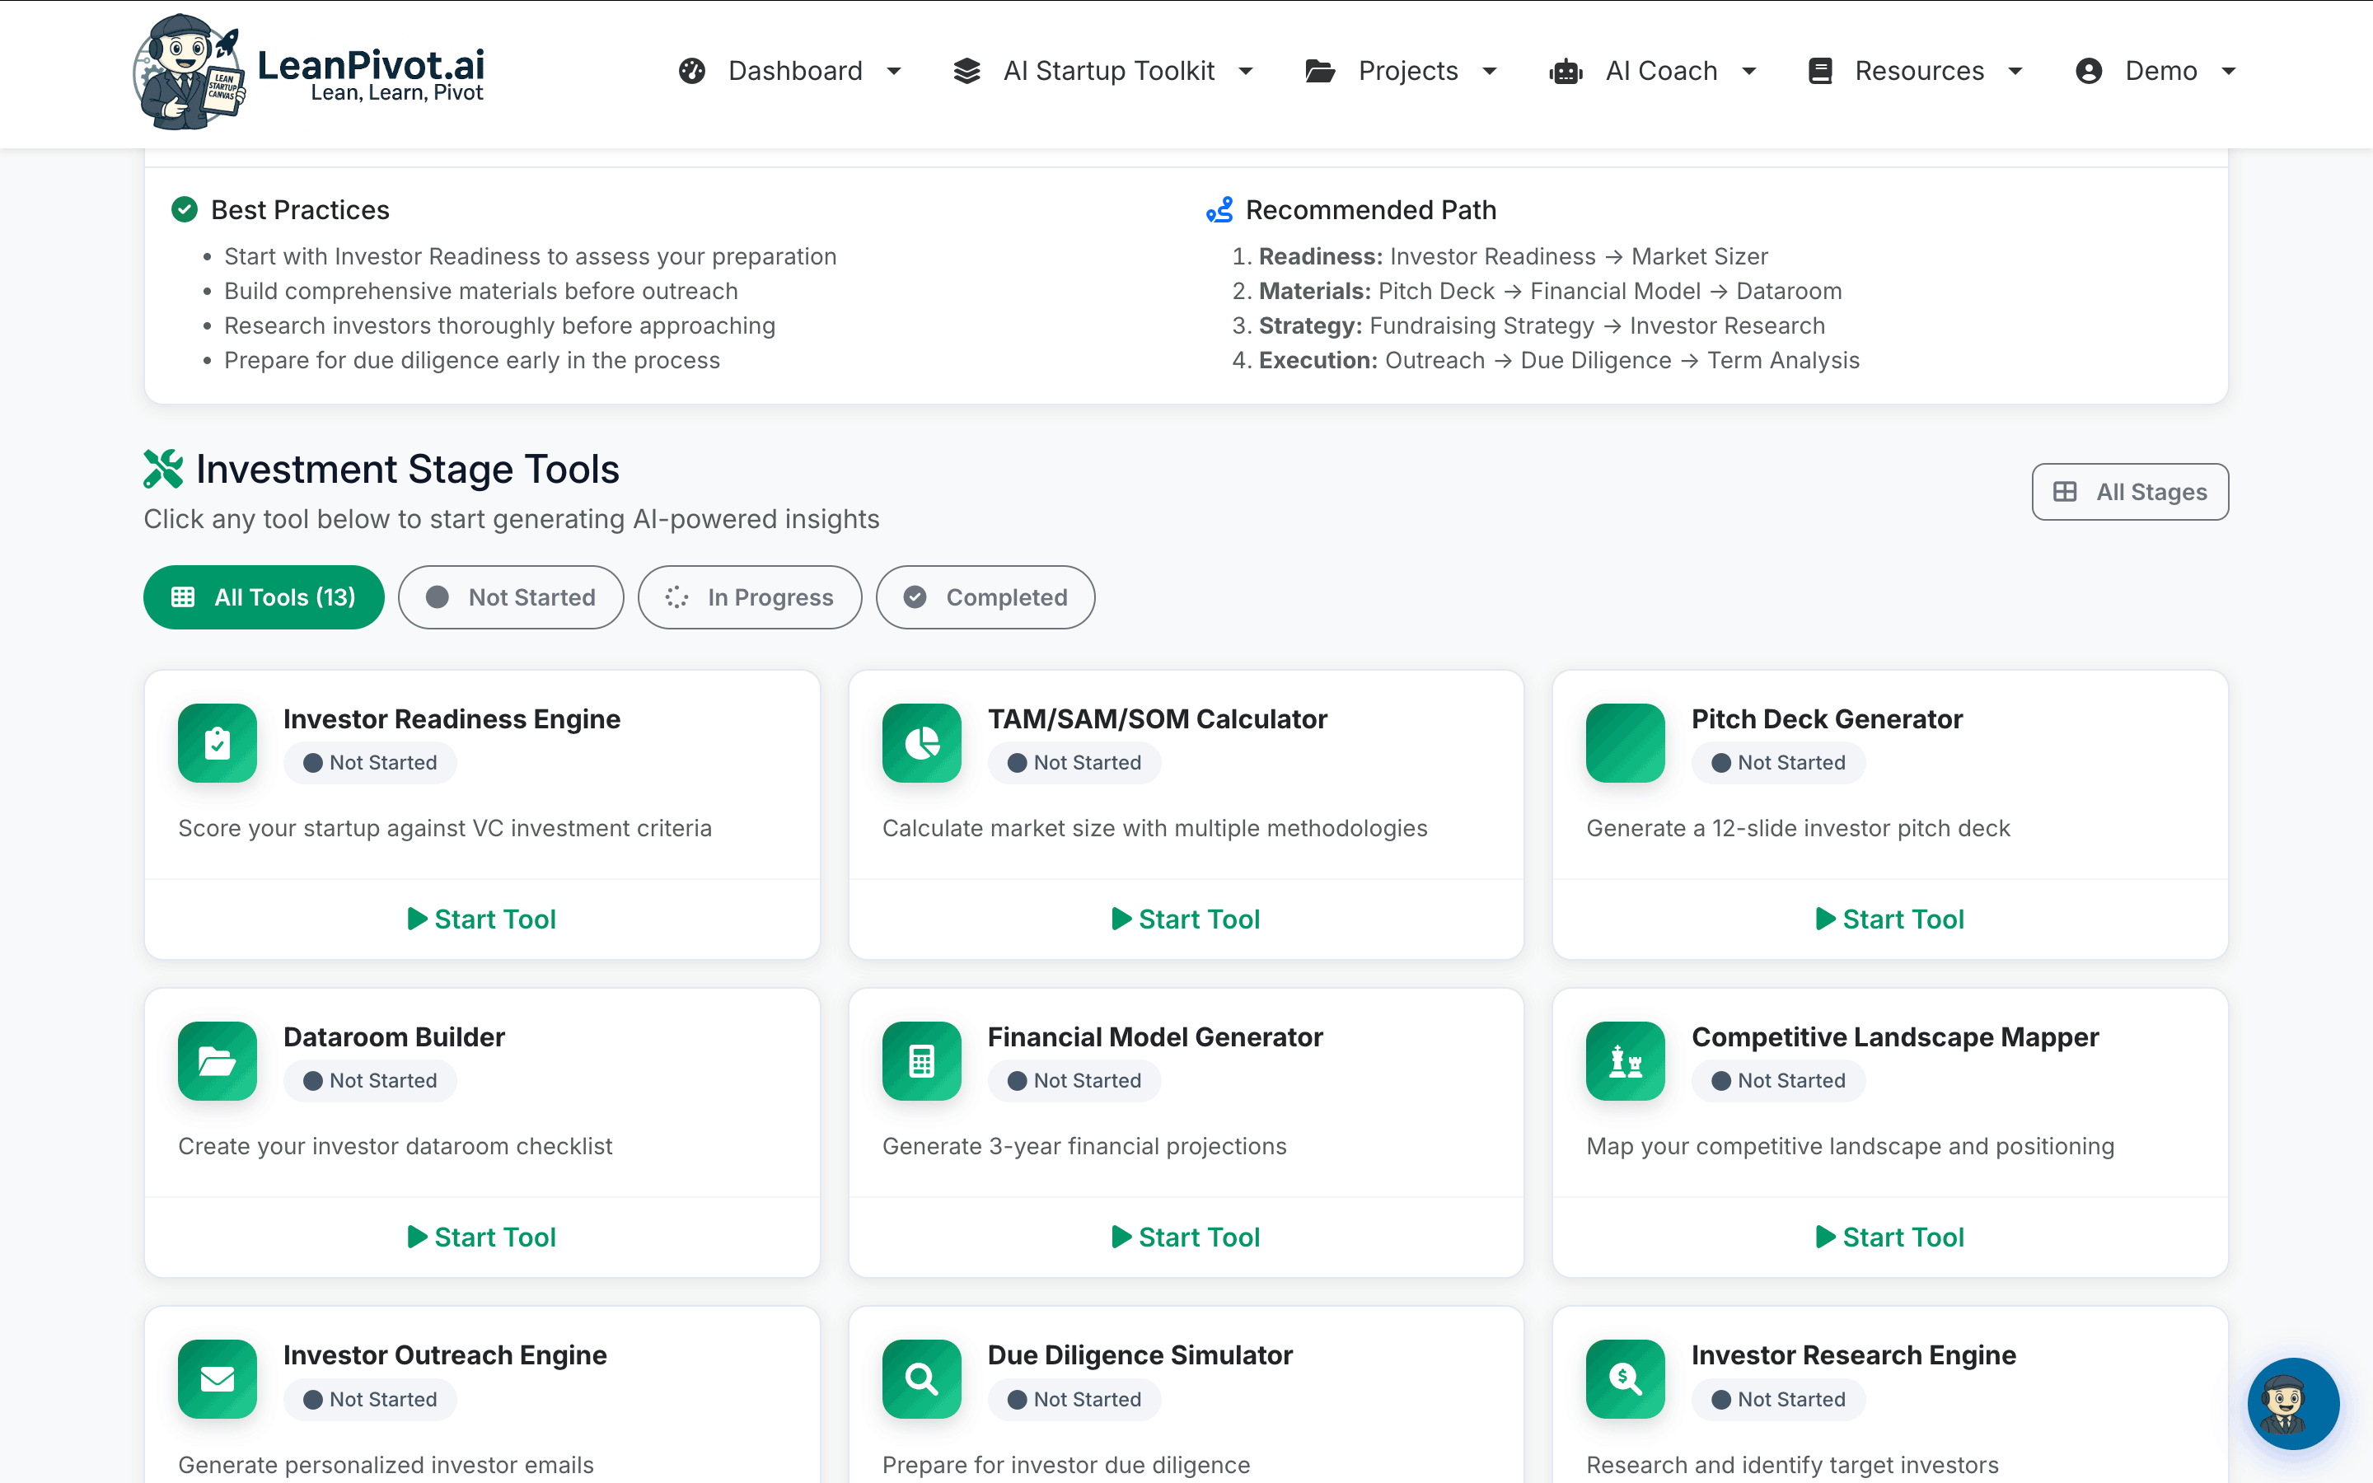Click the Dataroom Builder folder icon

point(217,1061)
